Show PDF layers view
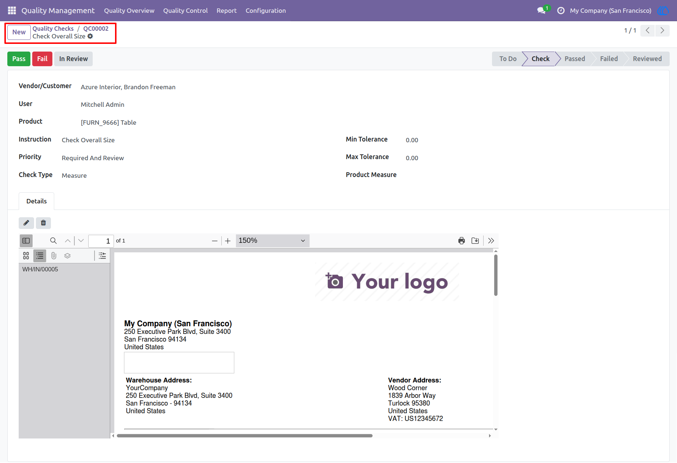 coord(67,256)
